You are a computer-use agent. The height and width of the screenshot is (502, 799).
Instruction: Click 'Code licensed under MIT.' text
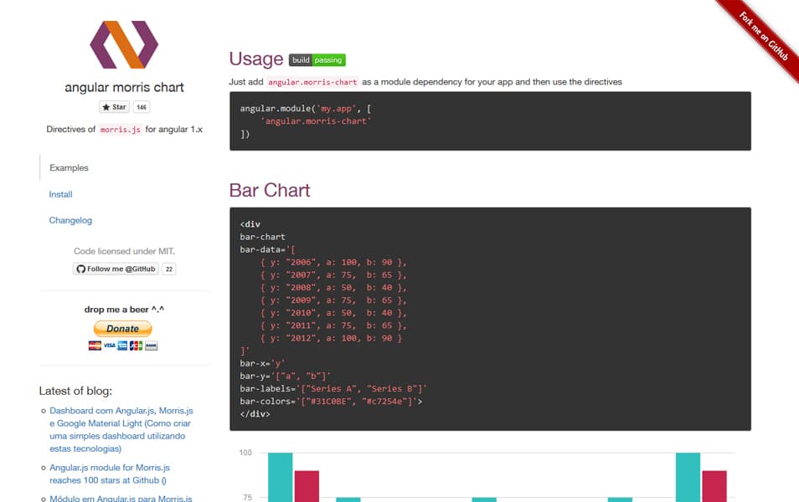124,251
